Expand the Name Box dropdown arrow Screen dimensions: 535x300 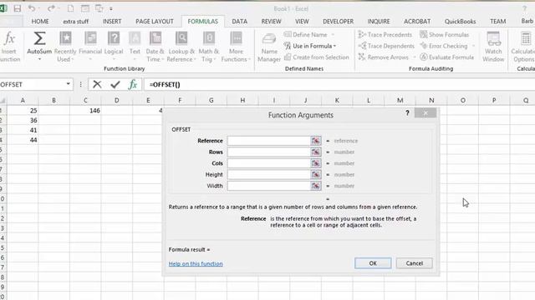point(69,84)
